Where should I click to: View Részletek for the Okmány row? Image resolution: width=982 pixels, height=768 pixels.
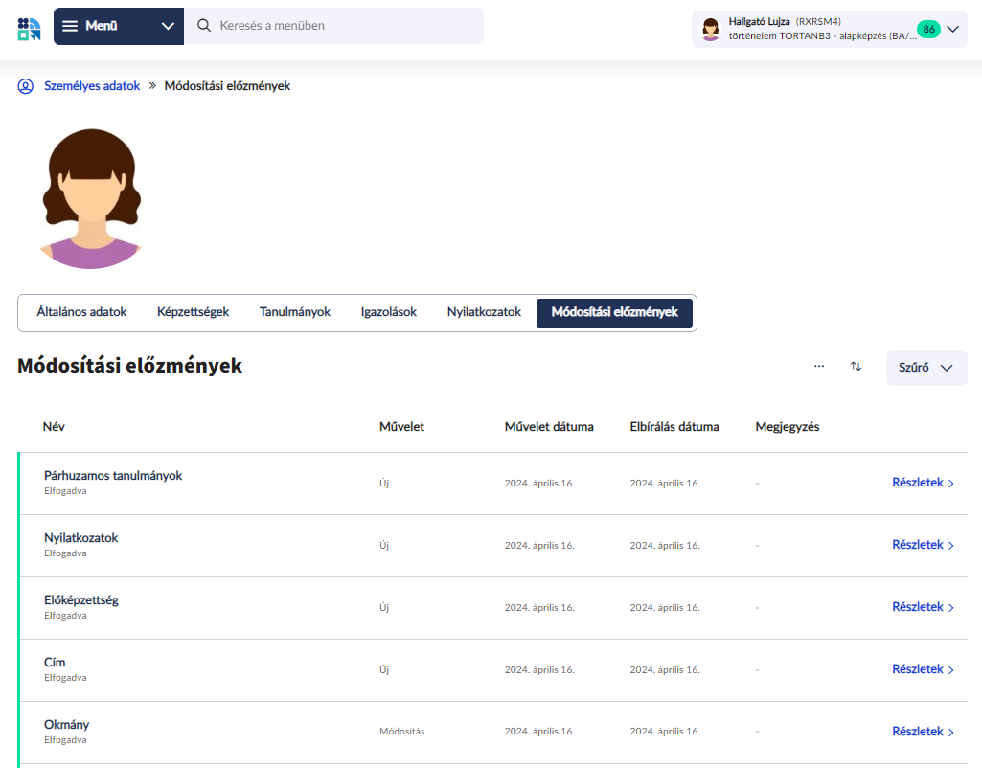coord(923,732)
